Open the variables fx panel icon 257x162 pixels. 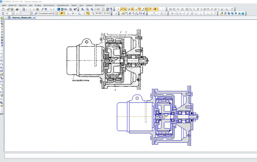(66, 9)
